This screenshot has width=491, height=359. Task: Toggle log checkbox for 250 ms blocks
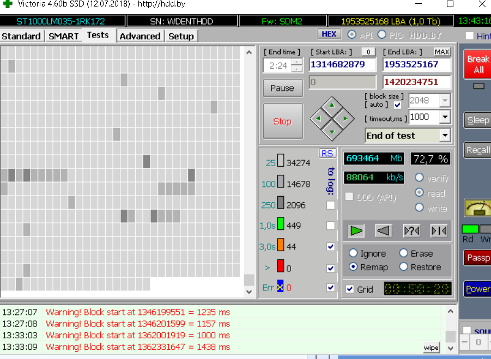(331, 205)
